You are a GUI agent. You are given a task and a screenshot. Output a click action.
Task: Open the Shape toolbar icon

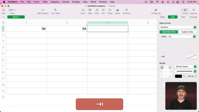click(110, 10)
